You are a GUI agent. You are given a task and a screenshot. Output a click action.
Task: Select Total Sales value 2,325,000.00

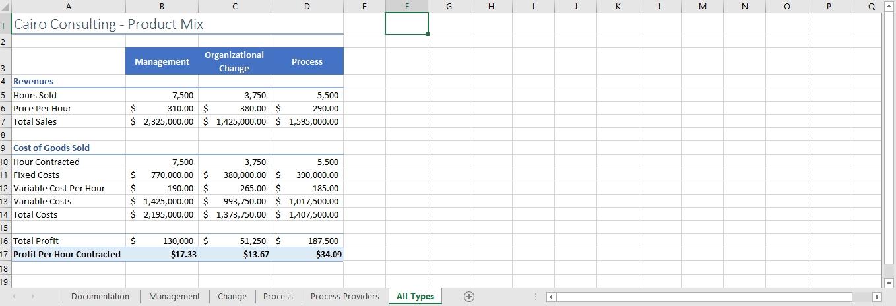pyautogui.click(x=162, y=121)
